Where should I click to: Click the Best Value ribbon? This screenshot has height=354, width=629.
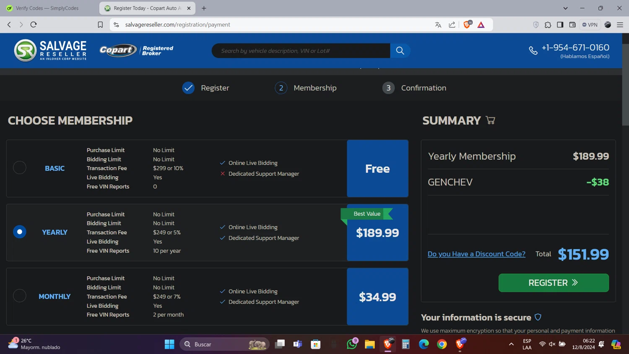coord(367,214)
